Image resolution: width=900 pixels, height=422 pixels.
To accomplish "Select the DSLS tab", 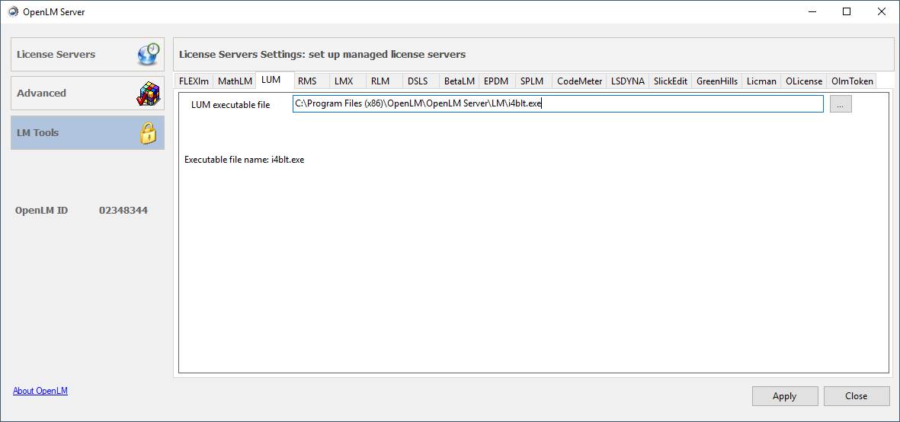I will point(418,81).
